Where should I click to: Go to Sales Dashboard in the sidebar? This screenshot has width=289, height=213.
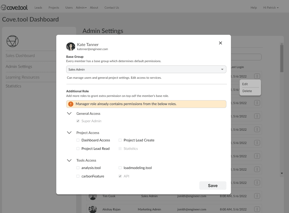point(20,56)
